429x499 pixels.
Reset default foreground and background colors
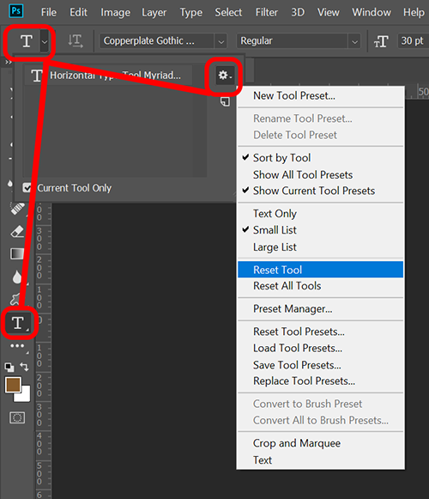(9, 368)
